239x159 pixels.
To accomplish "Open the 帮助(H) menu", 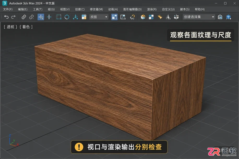I will [x=200, y=9].
